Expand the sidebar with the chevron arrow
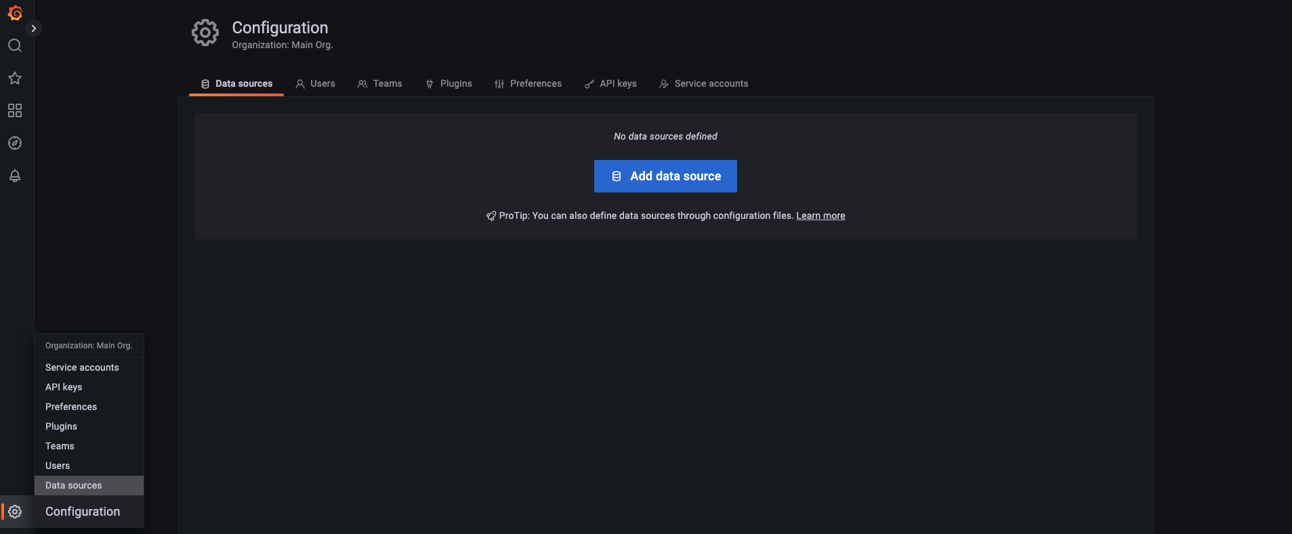The height and width of the screenshot is (534, 1292). 33,28
